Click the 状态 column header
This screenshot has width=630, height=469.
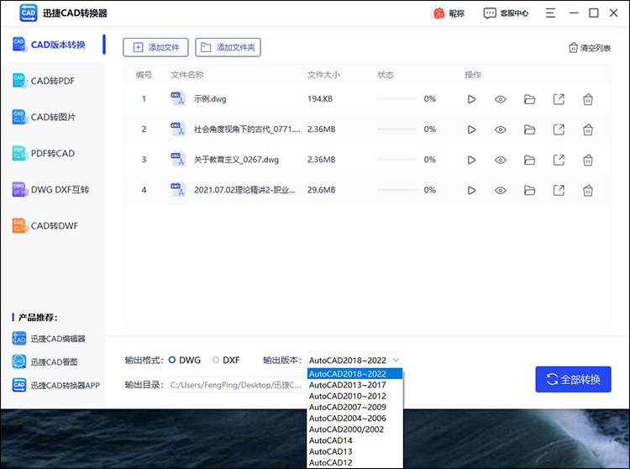(x=386, y=75)
